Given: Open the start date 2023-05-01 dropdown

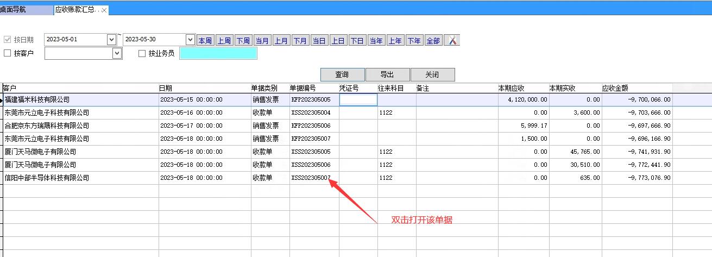Looking at the screenshot, I should [111, 40].
